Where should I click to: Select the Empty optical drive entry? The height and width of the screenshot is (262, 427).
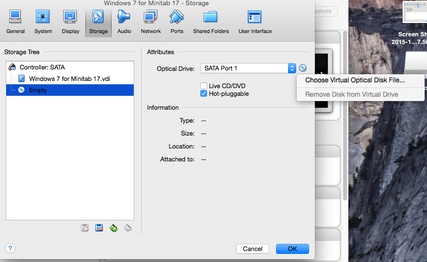click(38, 90)
